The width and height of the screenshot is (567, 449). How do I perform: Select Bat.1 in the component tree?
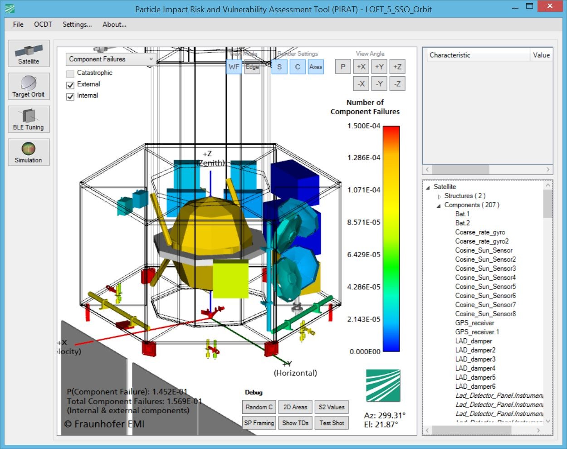[x=462, y=214]
